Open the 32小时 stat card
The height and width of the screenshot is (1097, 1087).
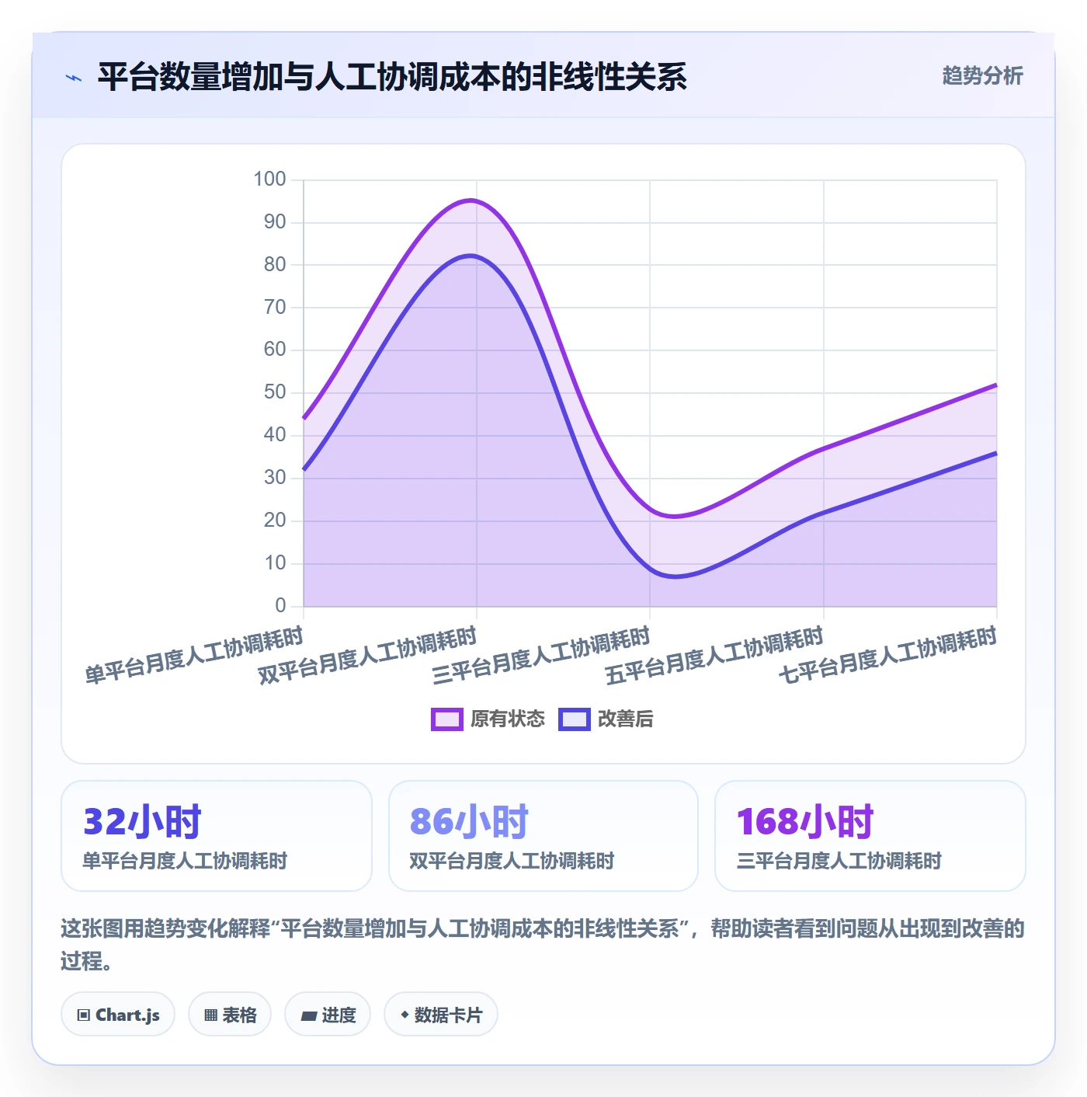coord(217,836)
